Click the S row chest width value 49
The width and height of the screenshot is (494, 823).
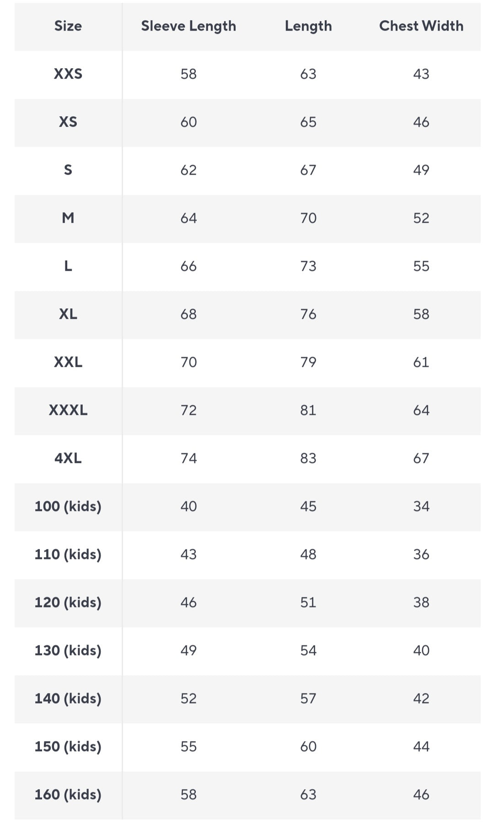coord(421,170)
